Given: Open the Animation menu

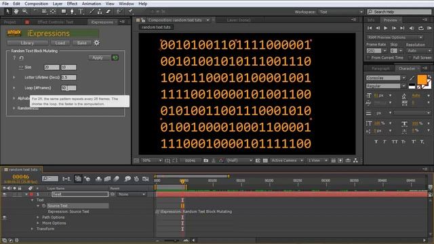Looking at the screenshot, I should pyautogui.click(x=92, y=3).
